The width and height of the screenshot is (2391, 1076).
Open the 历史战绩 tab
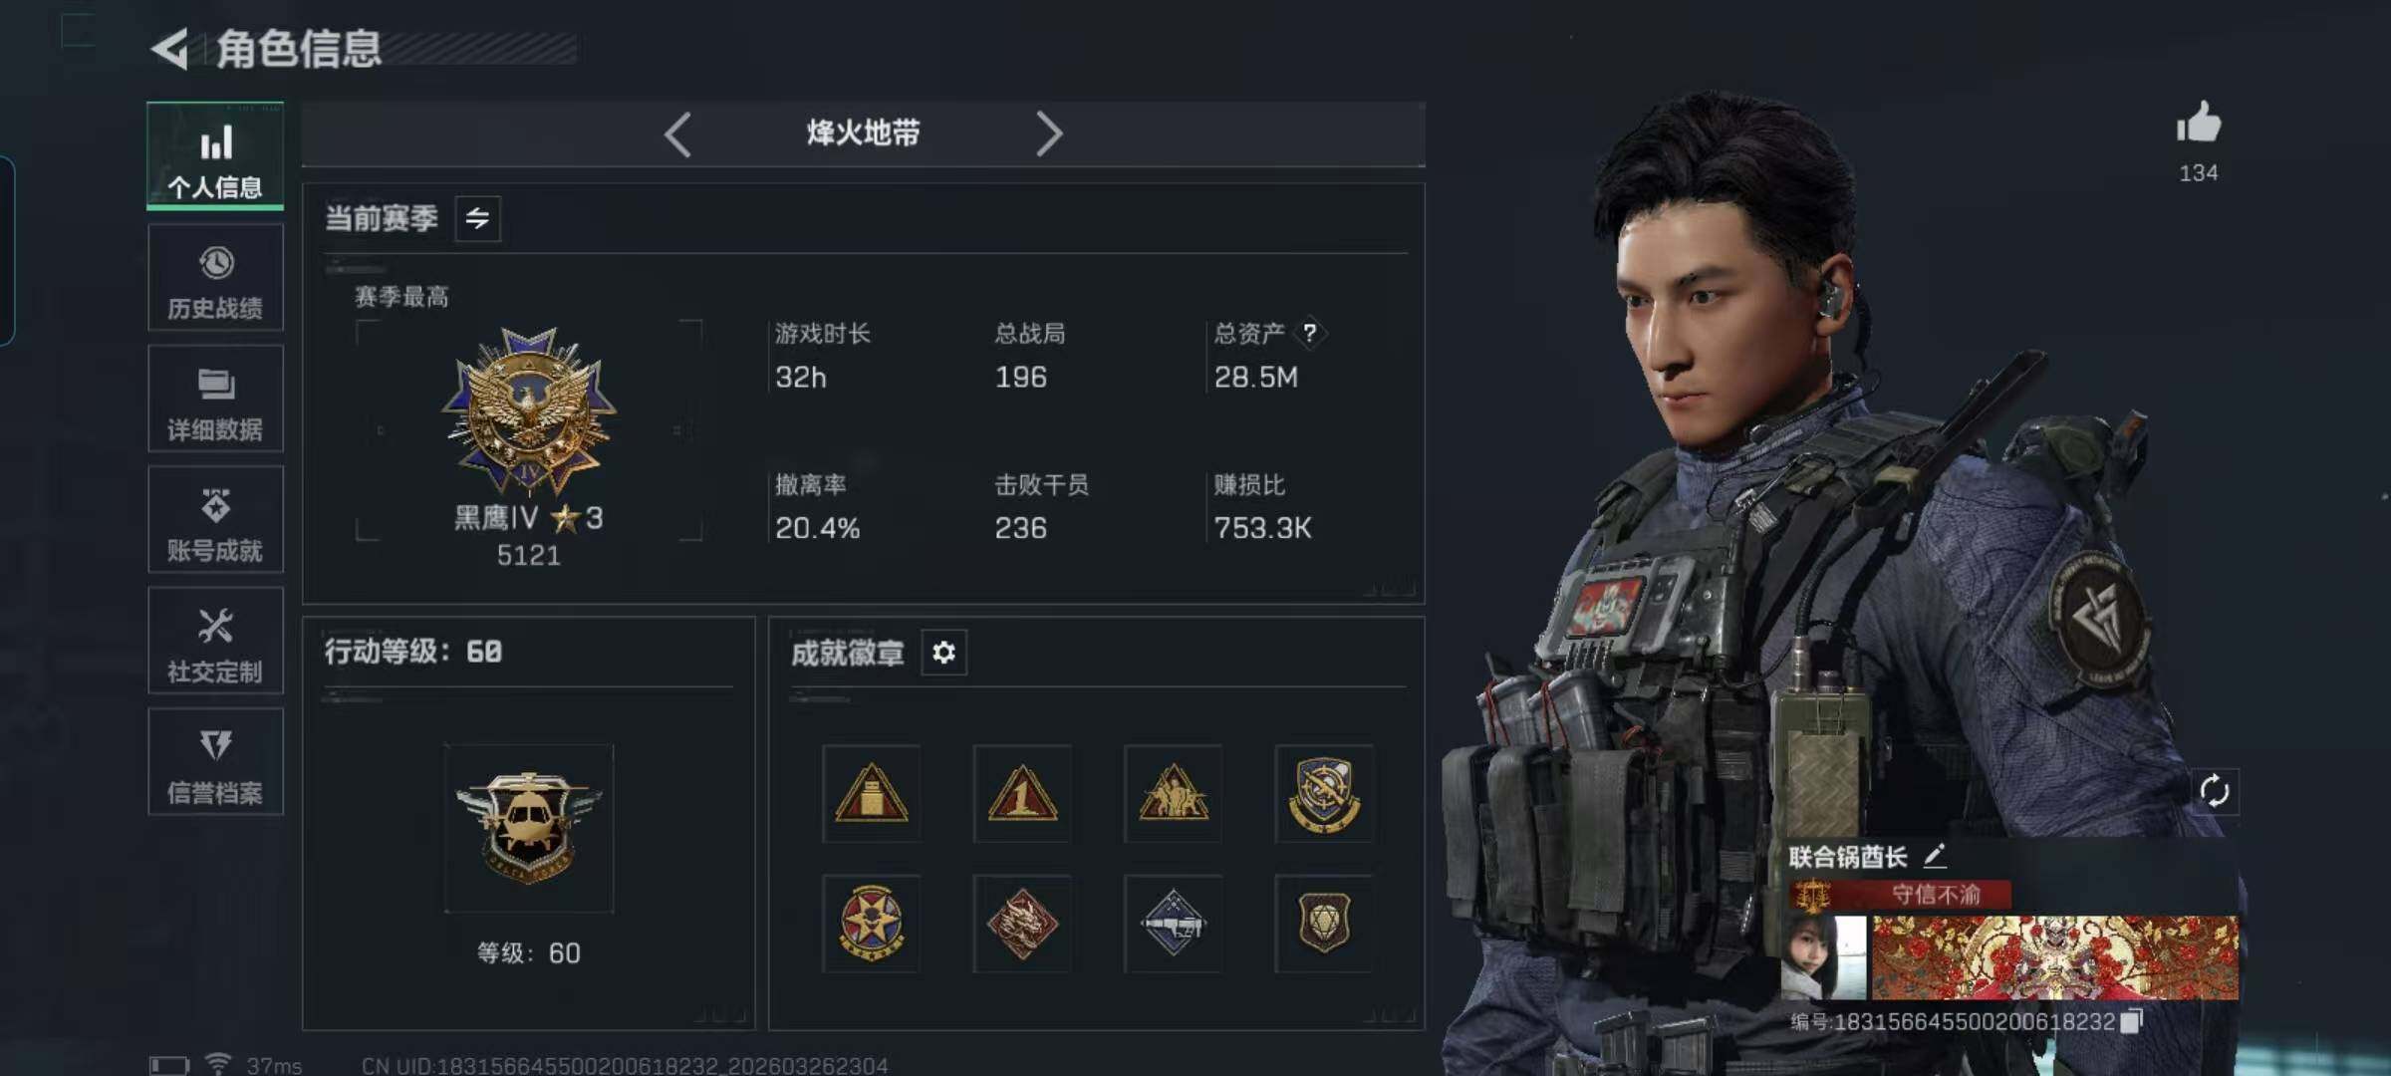[x=215, y=278]
